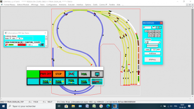
Task: Click the orange STOP button
Action: [x=58, y=74]
